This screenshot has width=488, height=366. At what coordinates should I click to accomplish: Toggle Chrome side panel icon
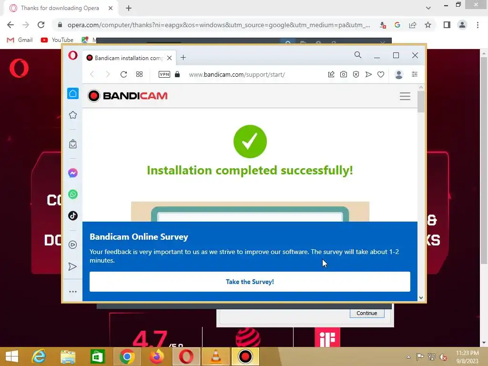click(x=447, y=25)
